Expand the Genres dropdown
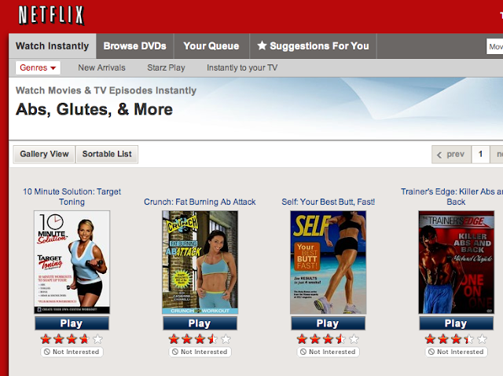503x376 pixels. point(38,68)
